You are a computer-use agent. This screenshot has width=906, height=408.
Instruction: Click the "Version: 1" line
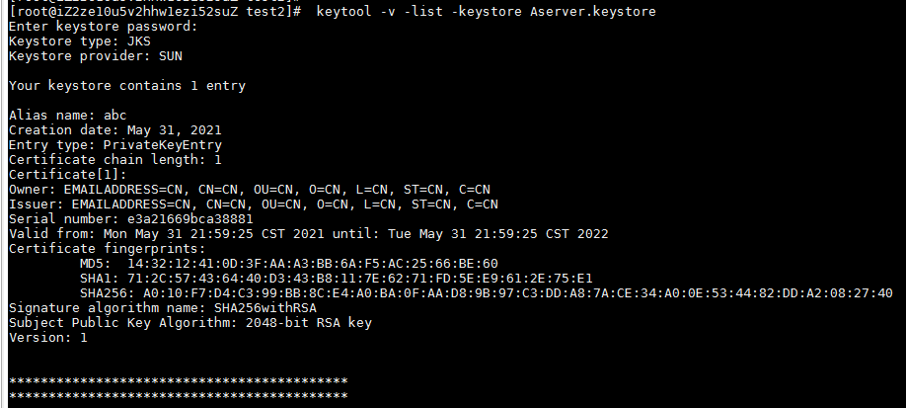point(48,337)
